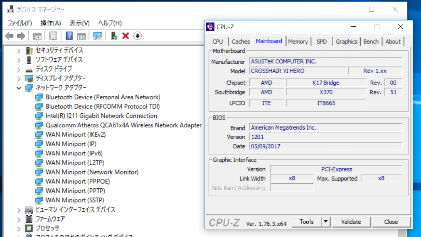Click the show/hide console tree toolbar icon
This screenshot has height=237, width=421.
[37, 36]
